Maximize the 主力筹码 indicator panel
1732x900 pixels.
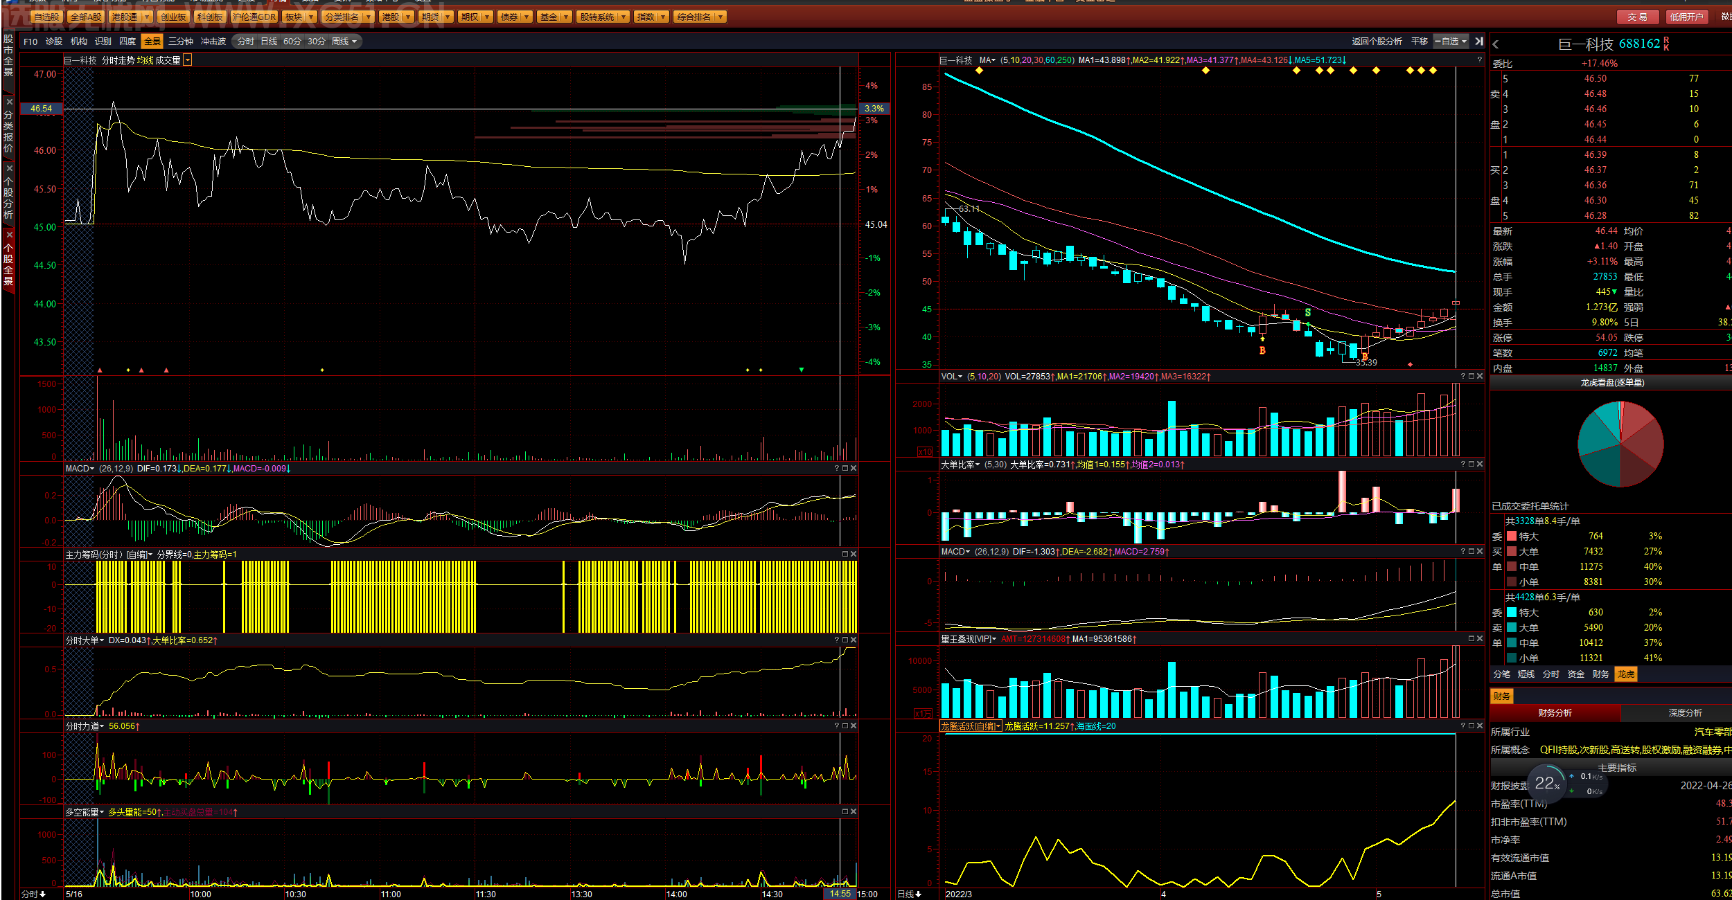pos(845,555)
